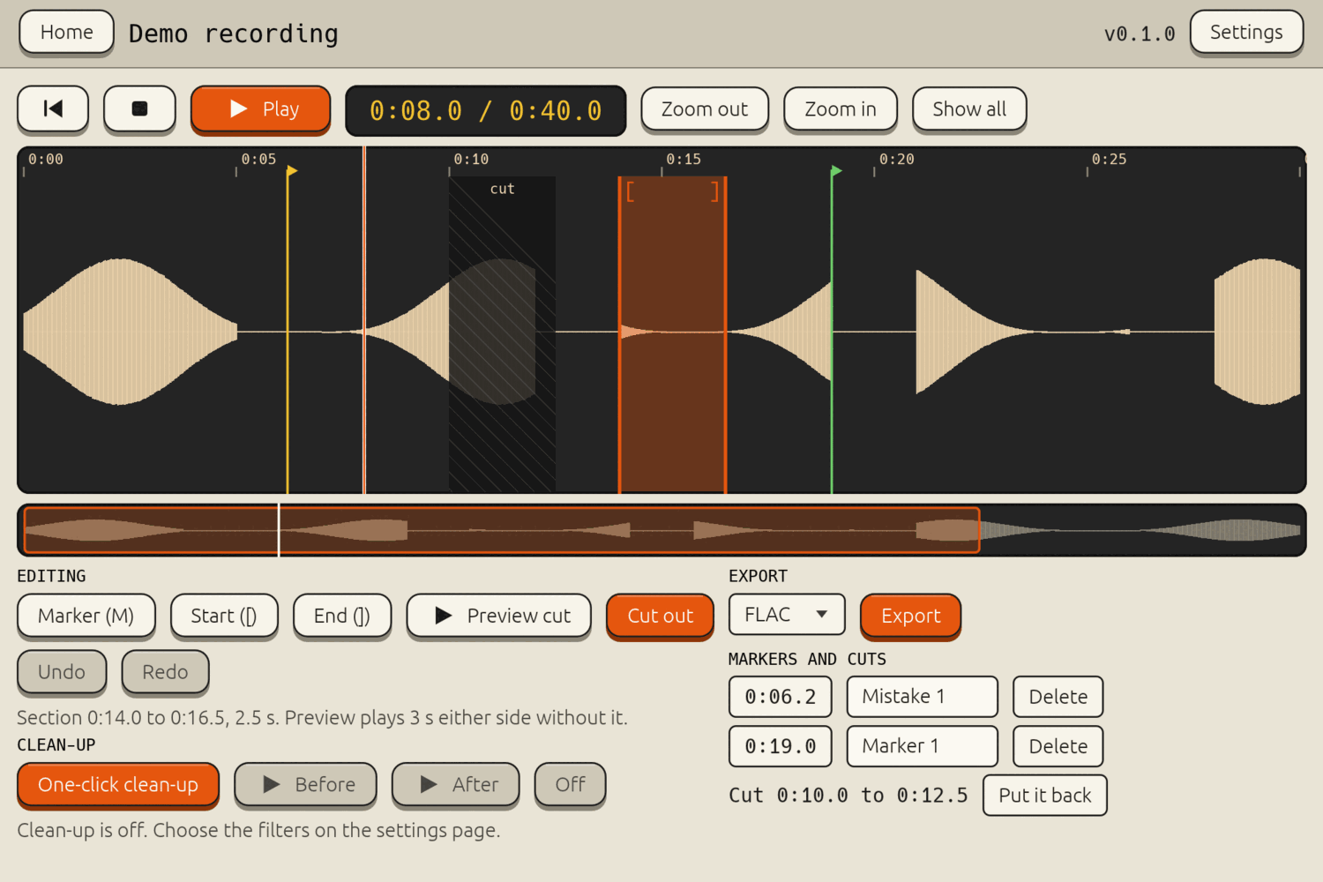Edit the Mistake 1 marker name
This screenshot has height=882, width=1323.
coord(923,697)
